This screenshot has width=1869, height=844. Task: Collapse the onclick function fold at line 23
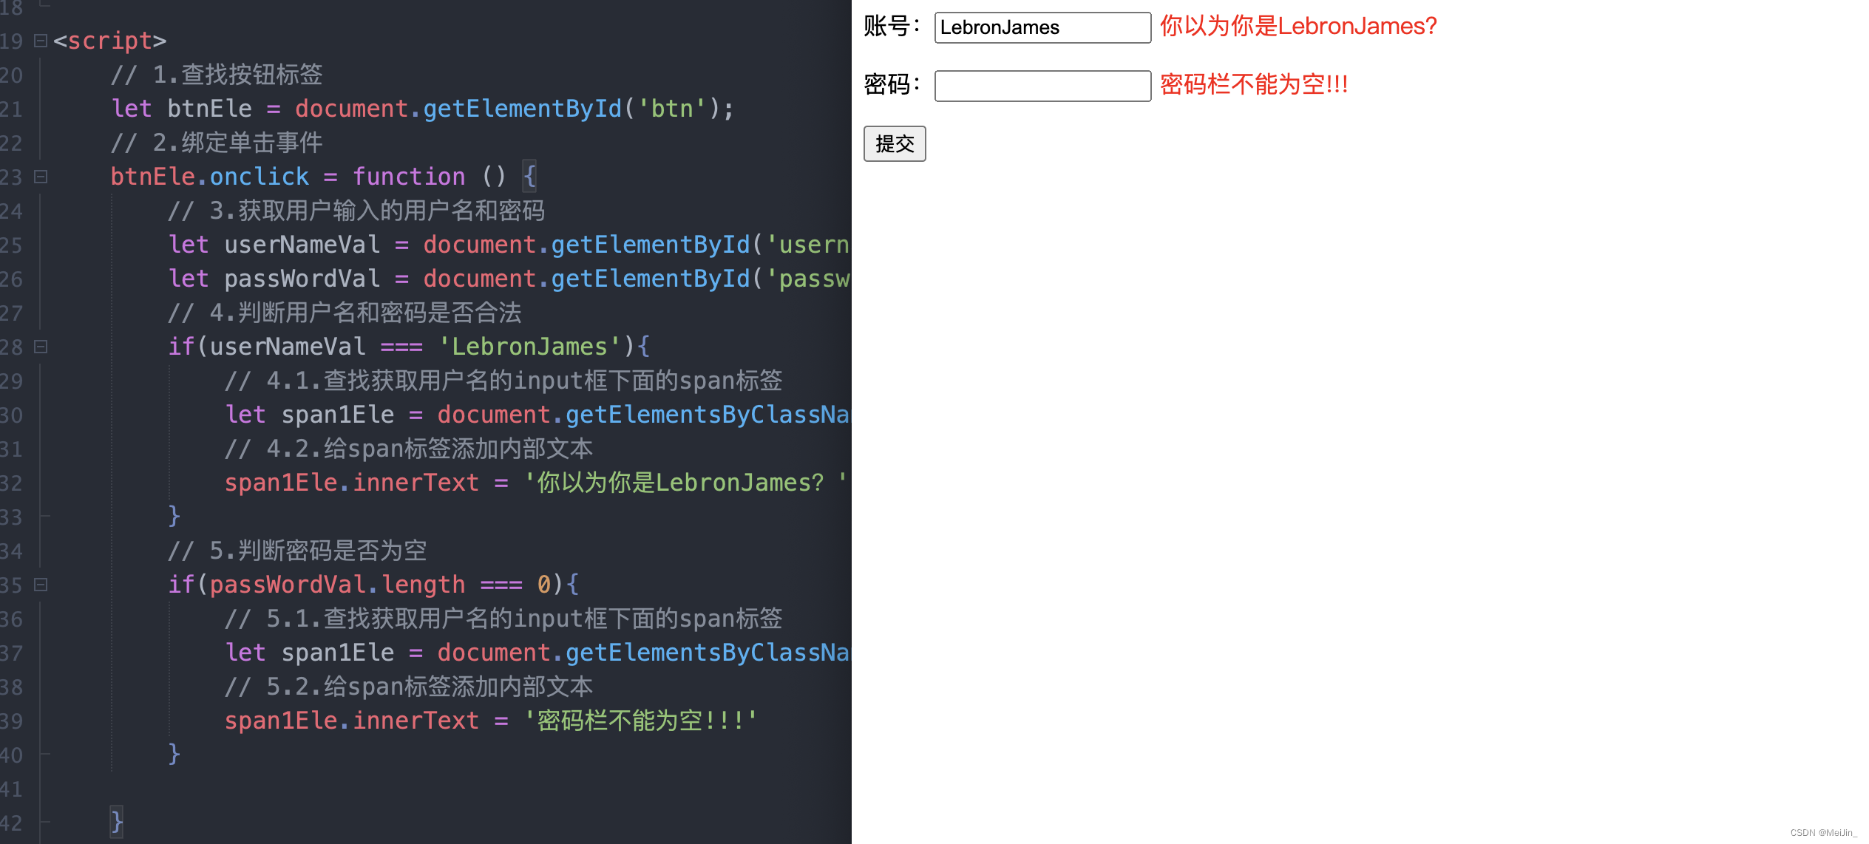pos(41,177)
